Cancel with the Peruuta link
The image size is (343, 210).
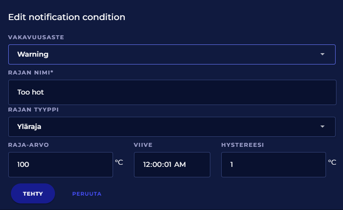coord(87,194)
